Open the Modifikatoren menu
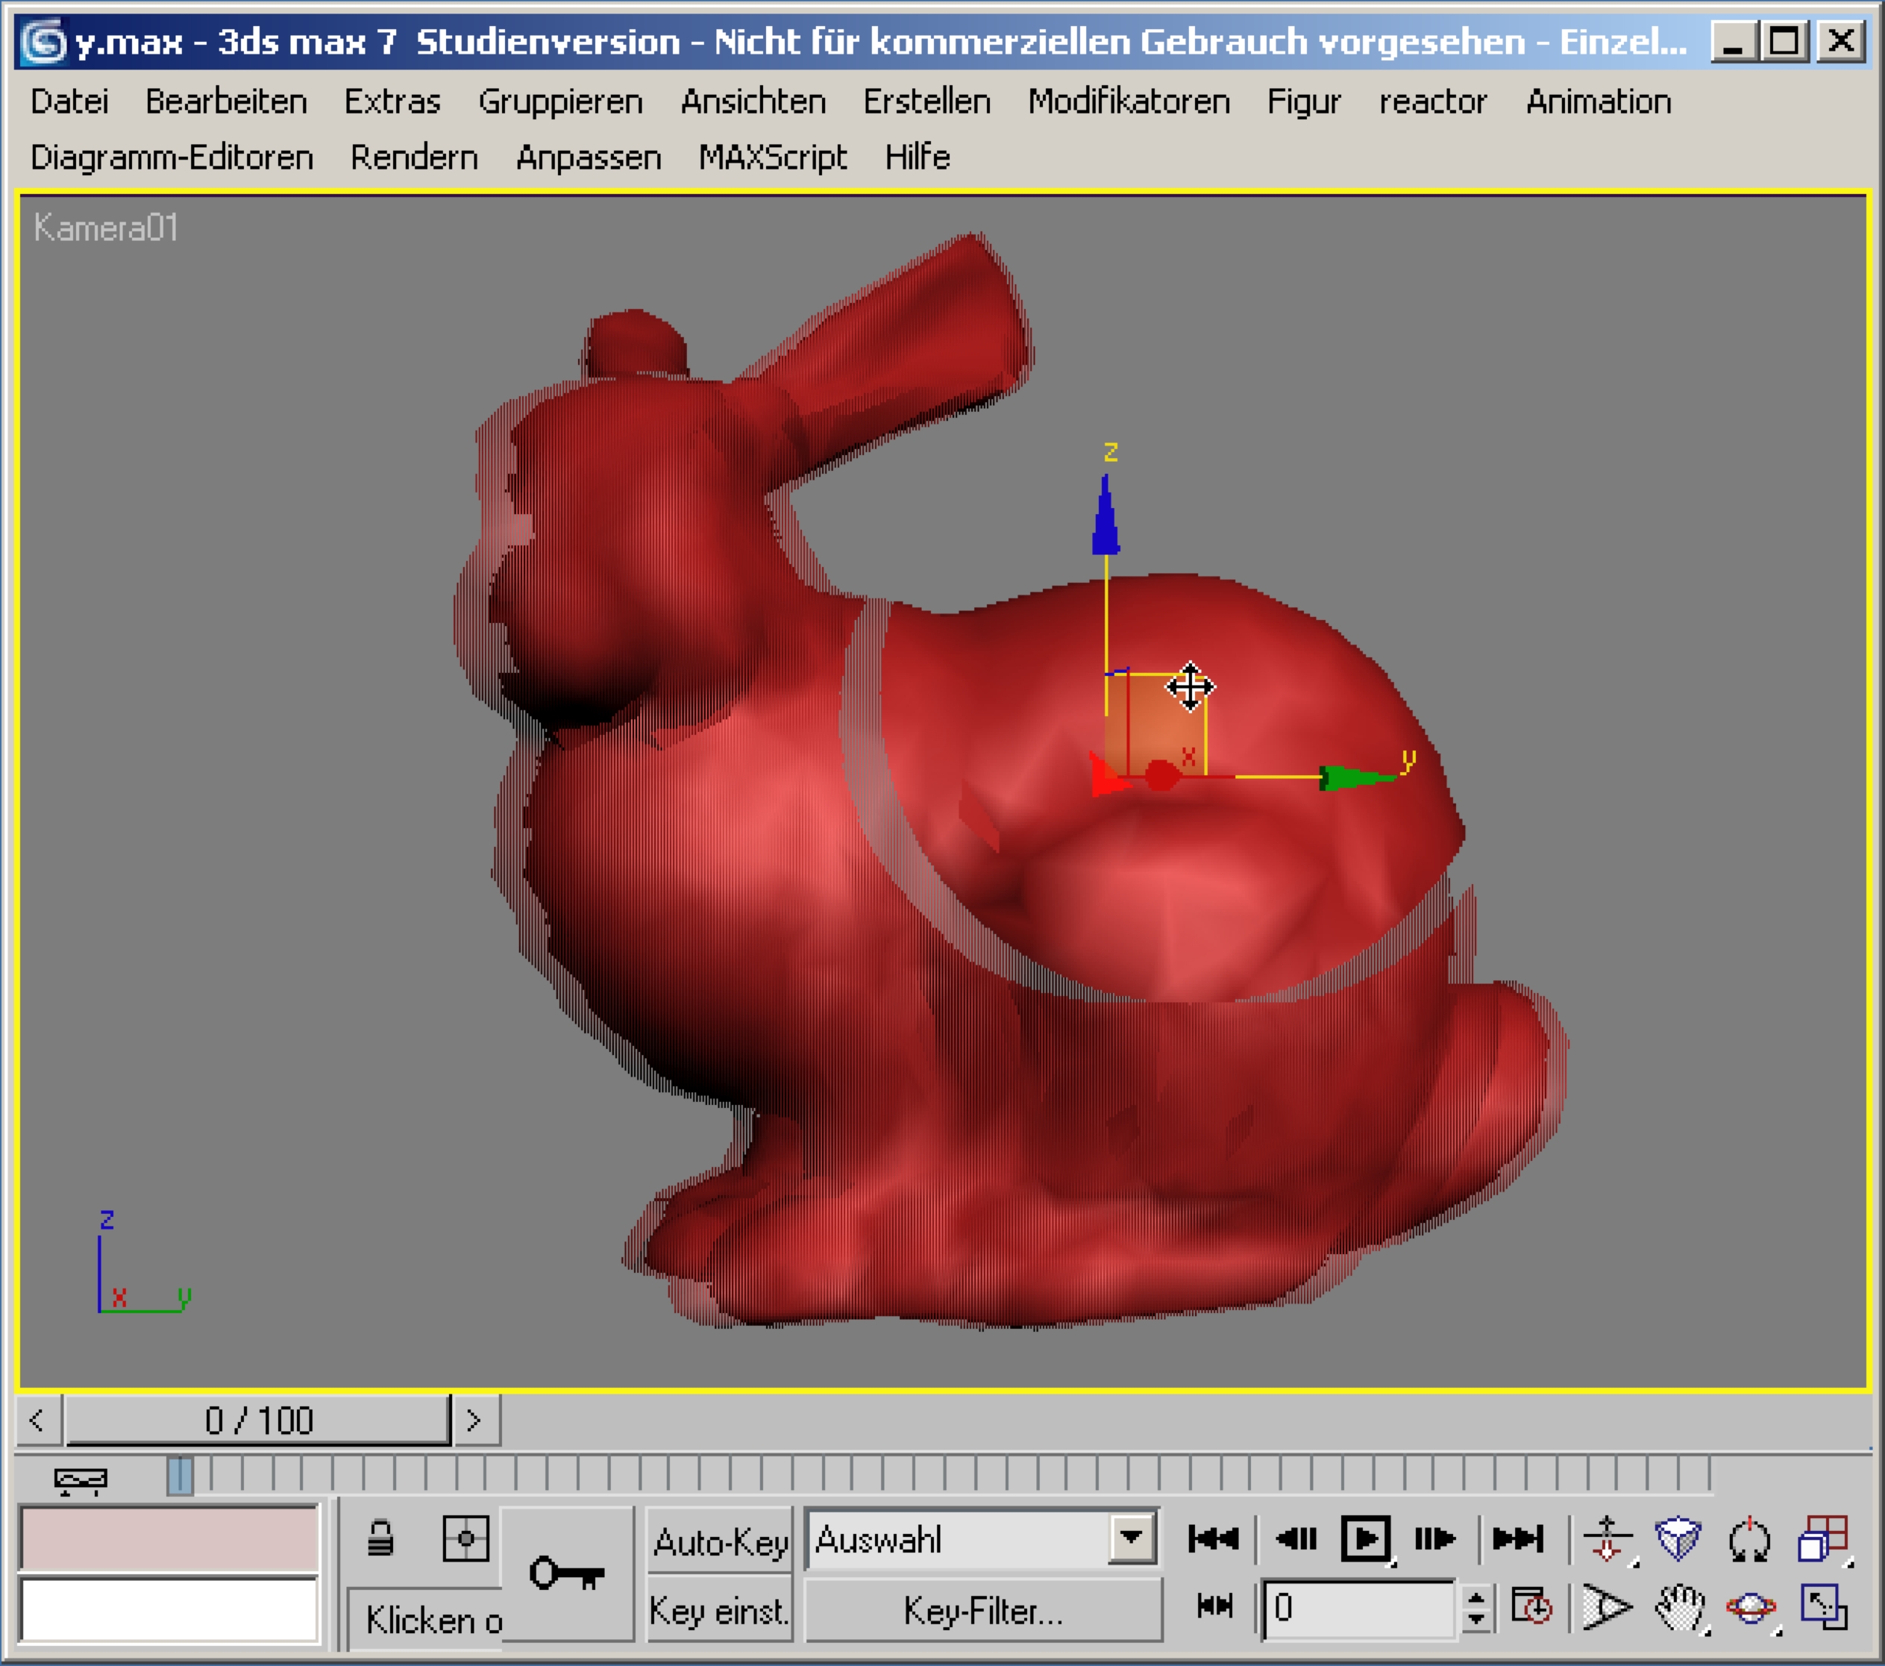Image resolution: width=1885 pixels, height=1666 pixels. (x=1129, y=101)
